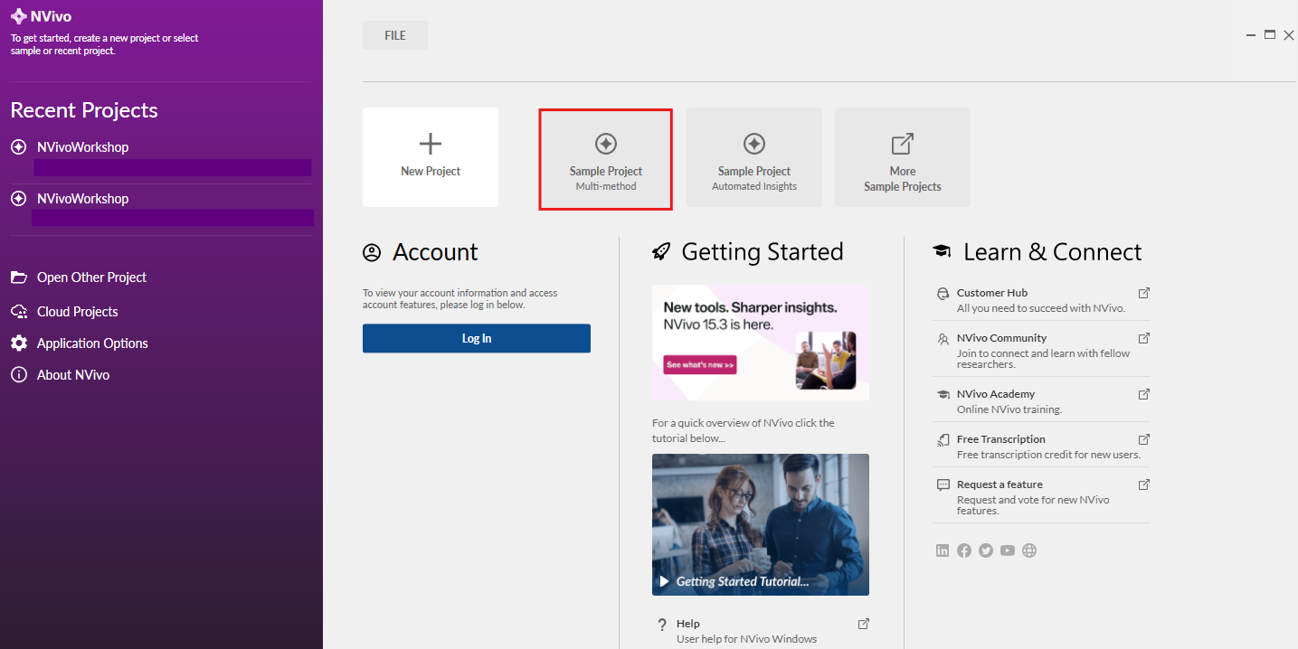Click Free Transcription external link icon

pyautogui.click(x=1144, y=439)
